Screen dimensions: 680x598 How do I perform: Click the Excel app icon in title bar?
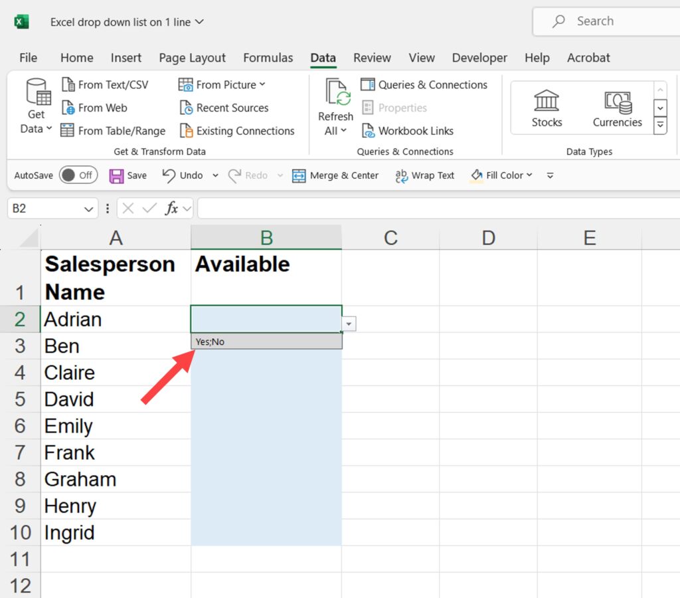21,21
